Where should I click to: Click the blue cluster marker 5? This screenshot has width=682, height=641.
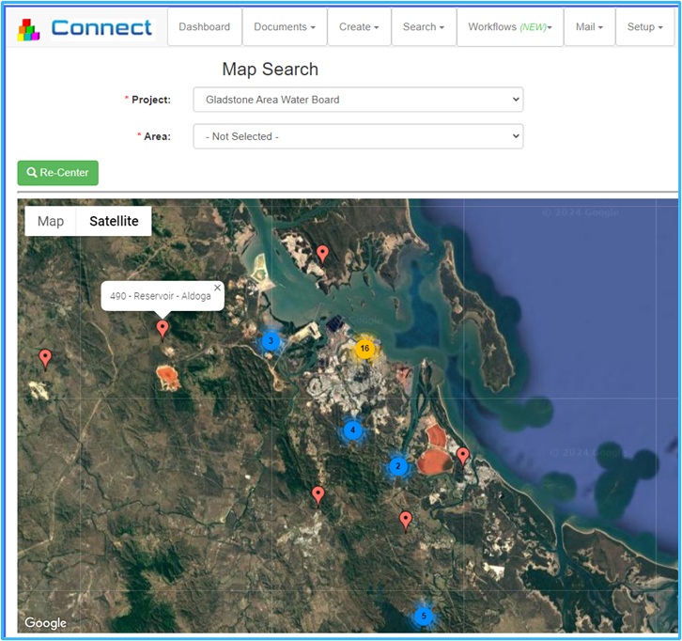(424, 617)
